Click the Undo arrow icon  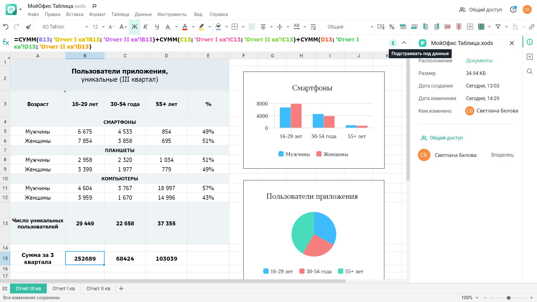tap(6, 27)
